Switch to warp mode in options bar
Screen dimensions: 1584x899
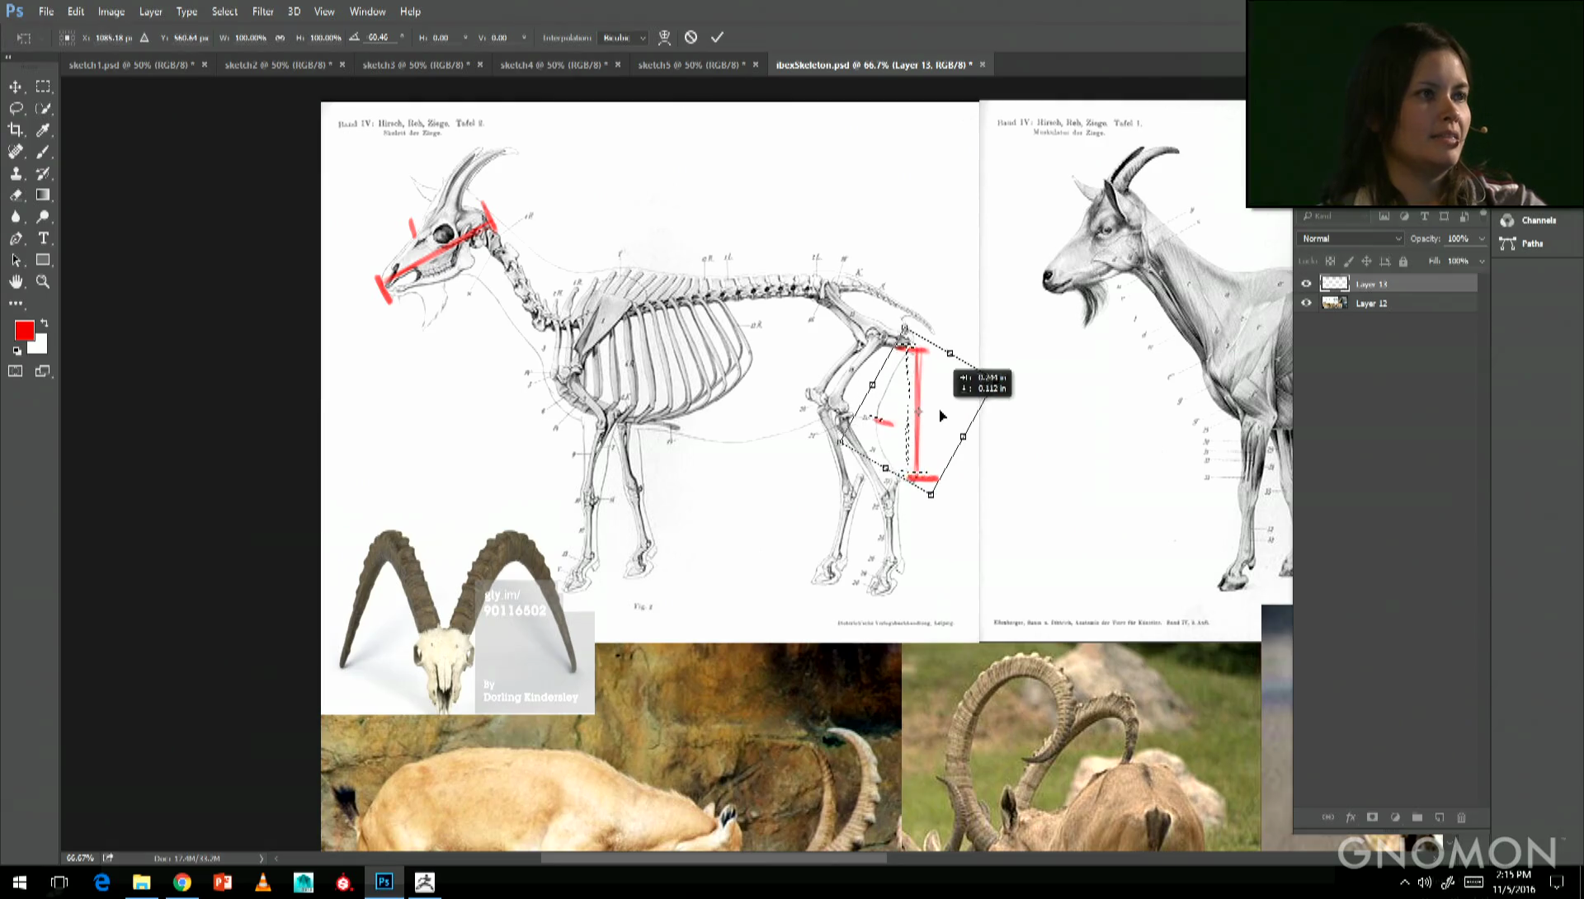664,37
